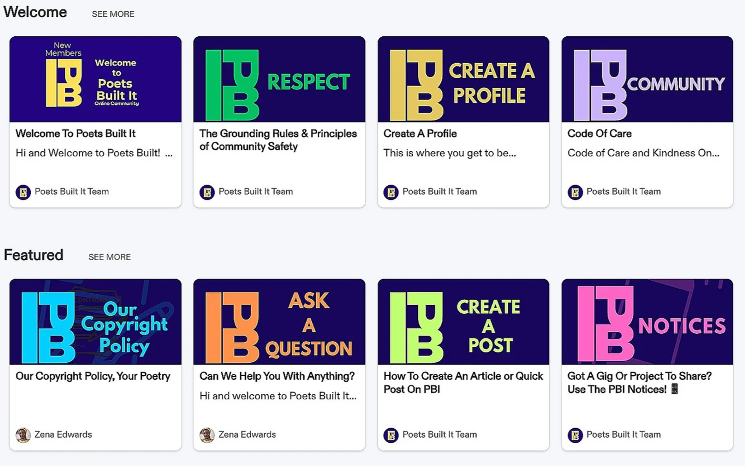Open the RESPECT banner thumbnail

coord(279,79)
